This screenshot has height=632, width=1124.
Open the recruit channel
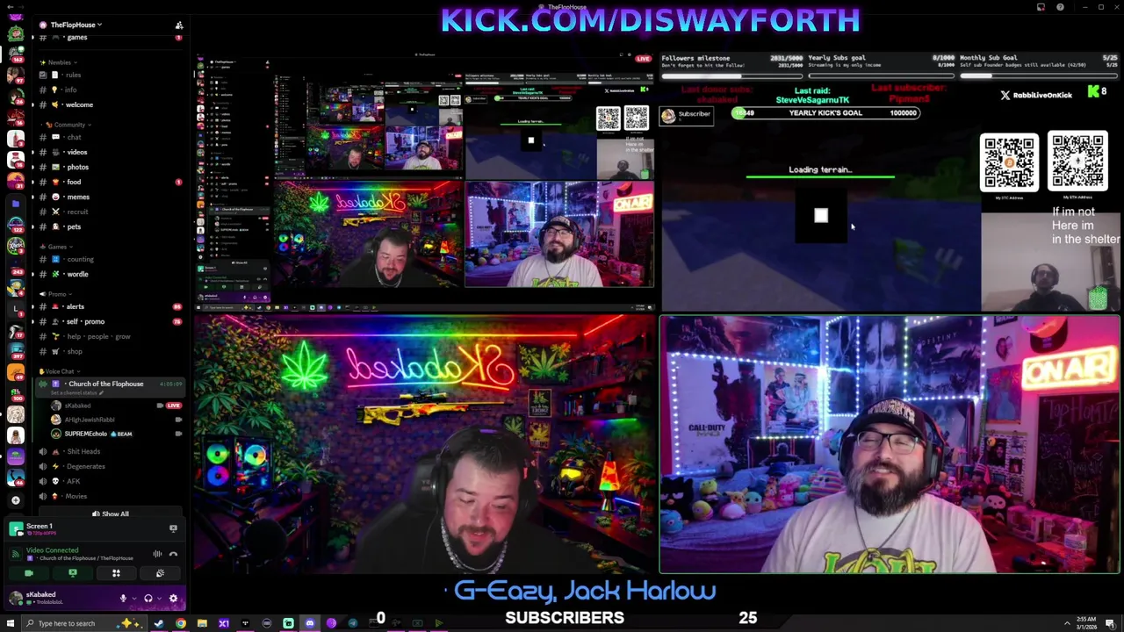coord(110,212)
